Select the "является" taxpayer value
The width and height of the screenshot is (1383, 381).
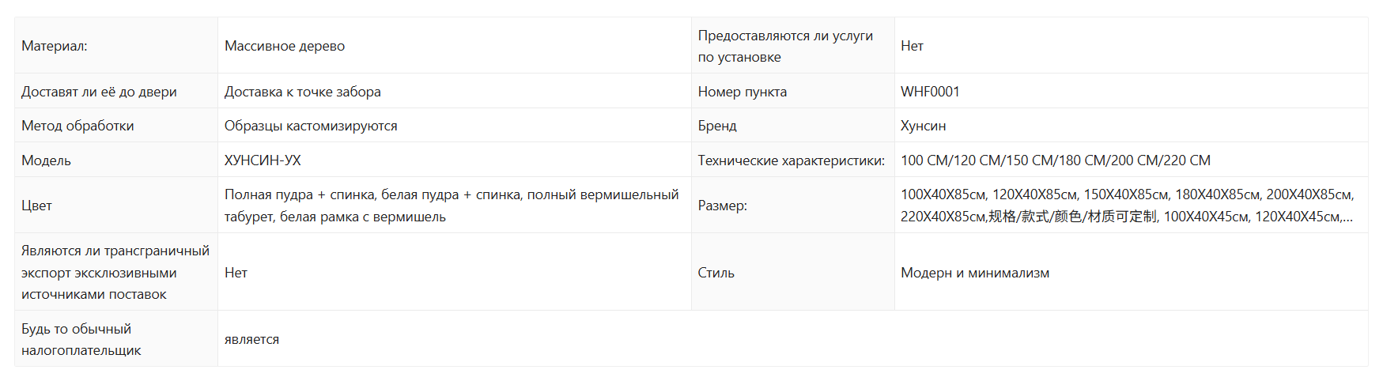[251, 339]
